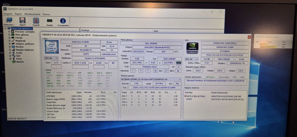Click the UEFI Boot indicator label
This screenshot has width=297, height=137.
210,77
